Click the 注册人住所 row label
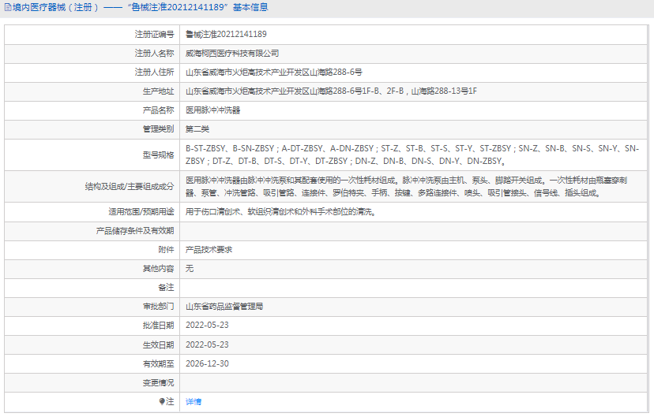This screenshot has width=654, height=417. click(x=154, y=72)
